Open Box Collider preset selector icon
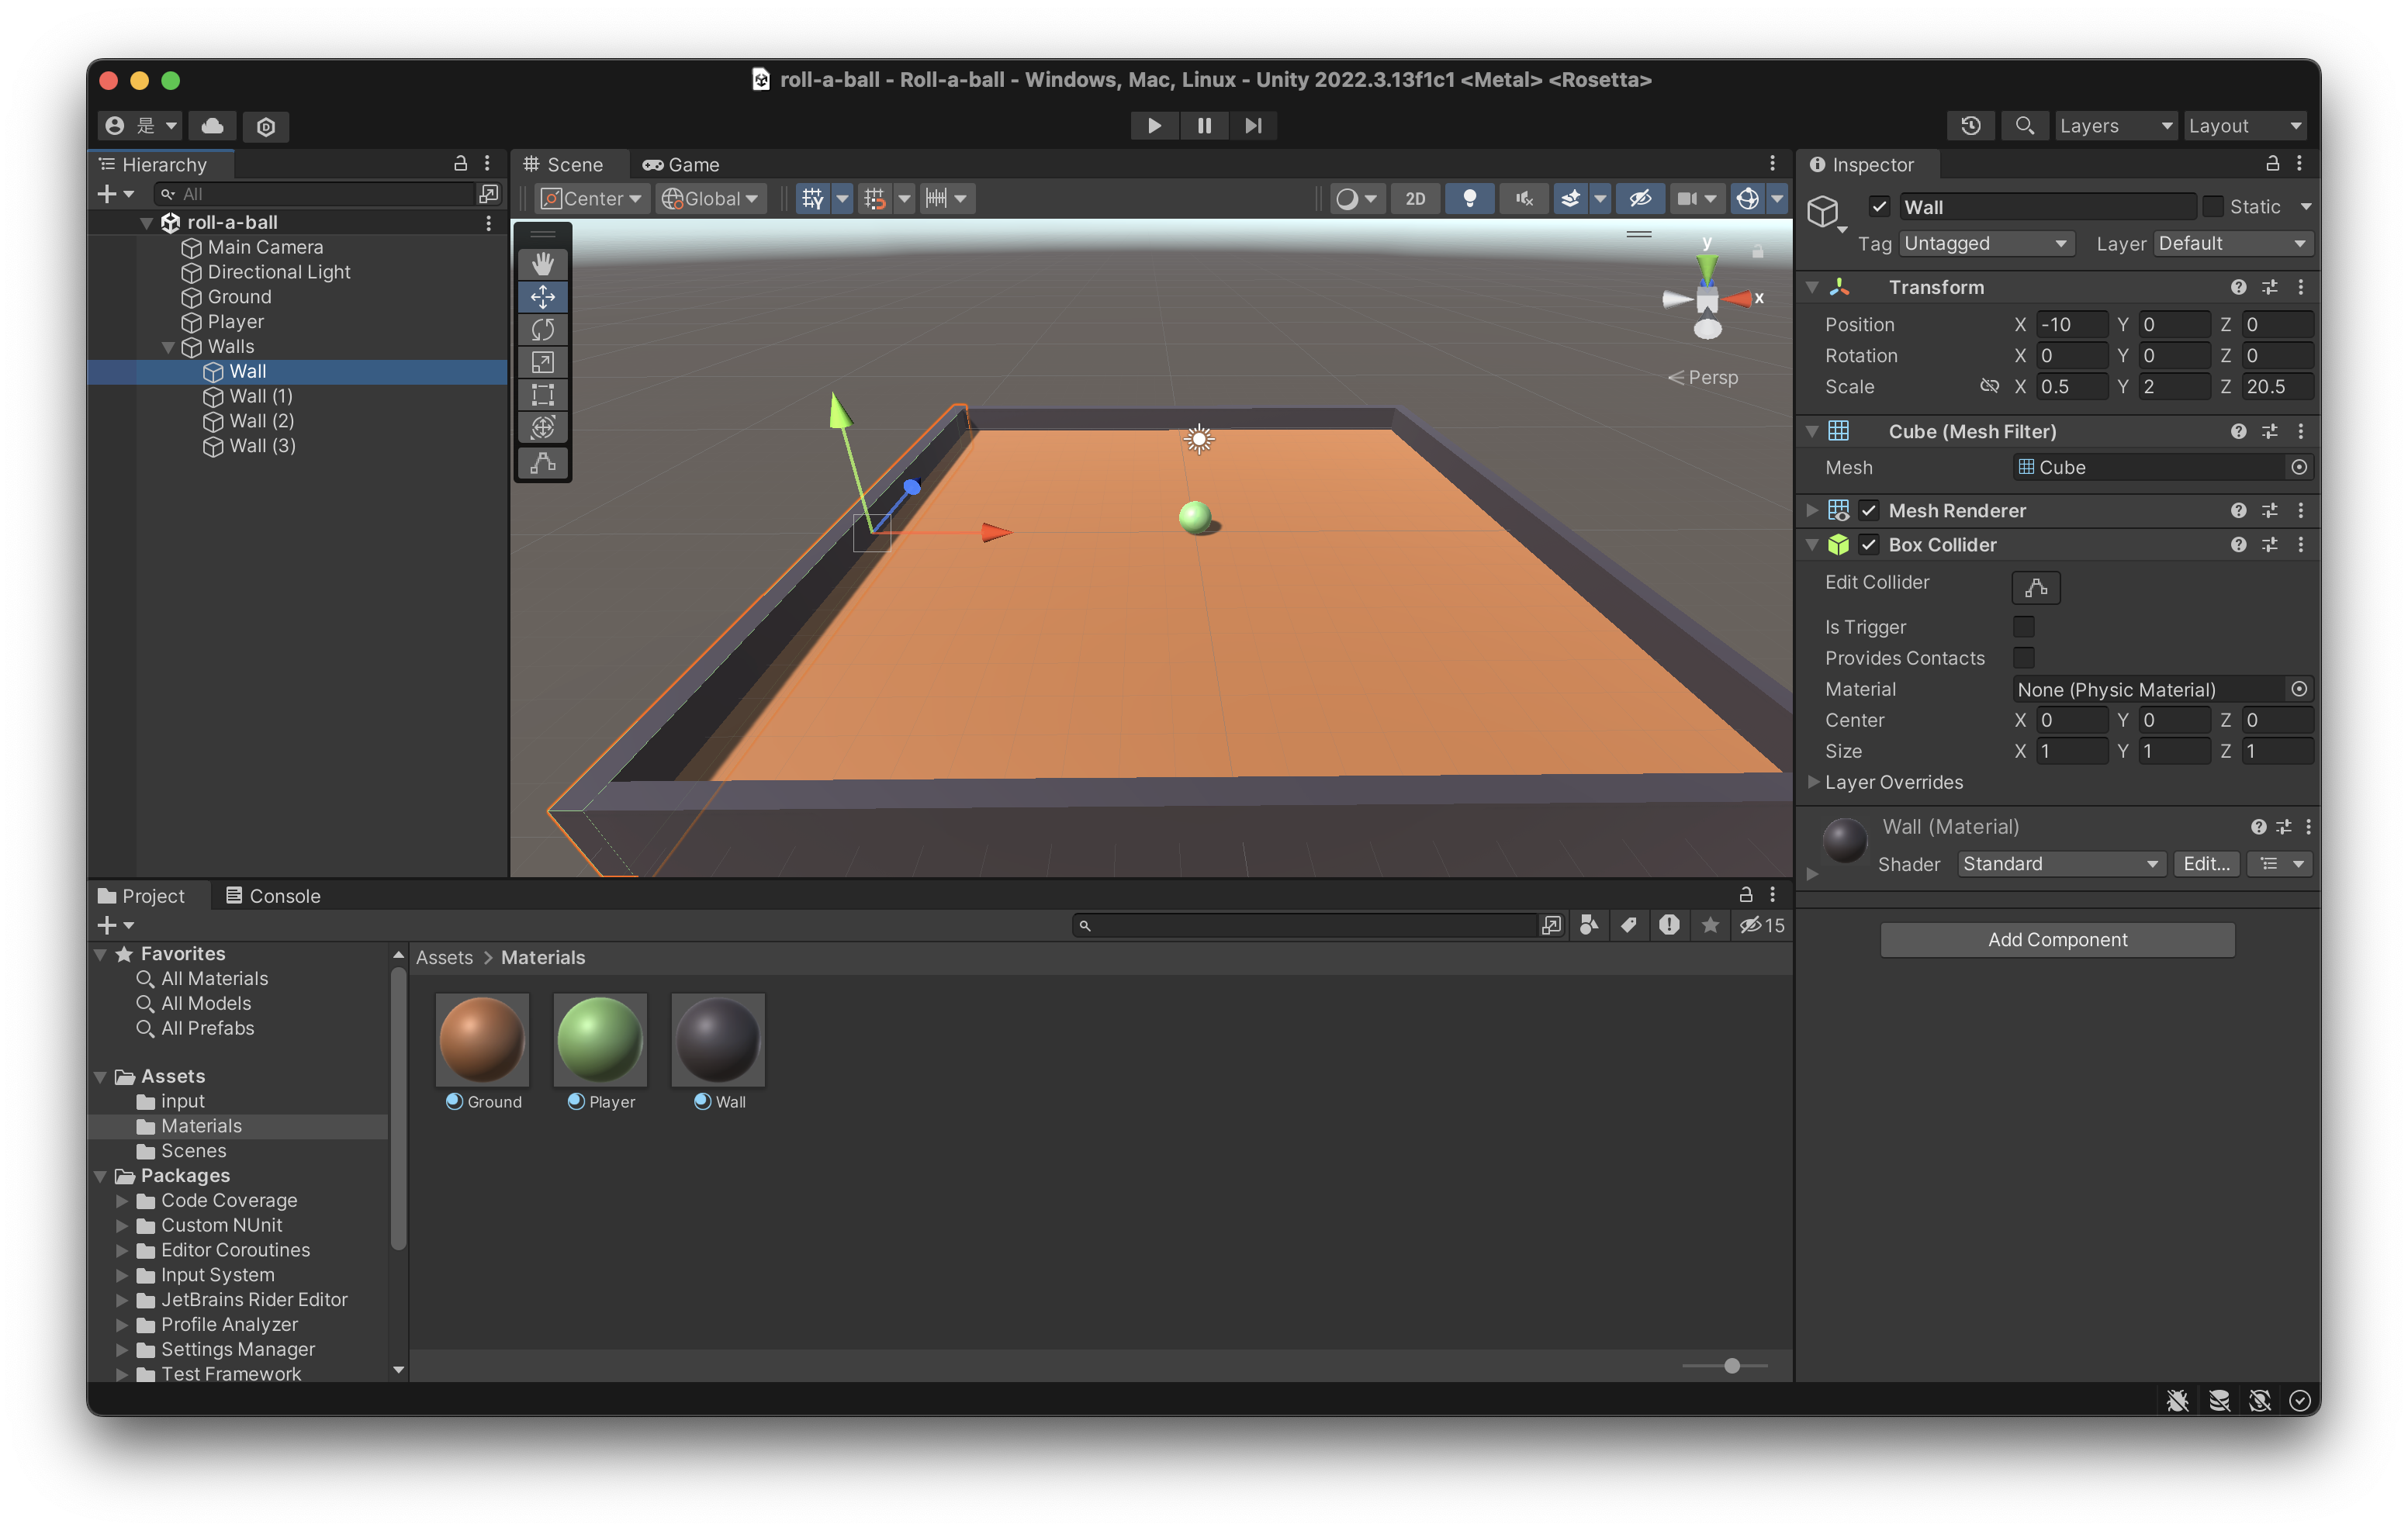Image resolution: width=2408 pixels, height=1531 pixels. (x=2270, y=545)
